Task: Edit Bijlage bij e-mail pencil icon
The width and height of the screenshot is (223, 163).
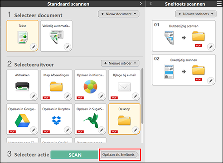Action: pyautogui.click(x=136, y=96)
